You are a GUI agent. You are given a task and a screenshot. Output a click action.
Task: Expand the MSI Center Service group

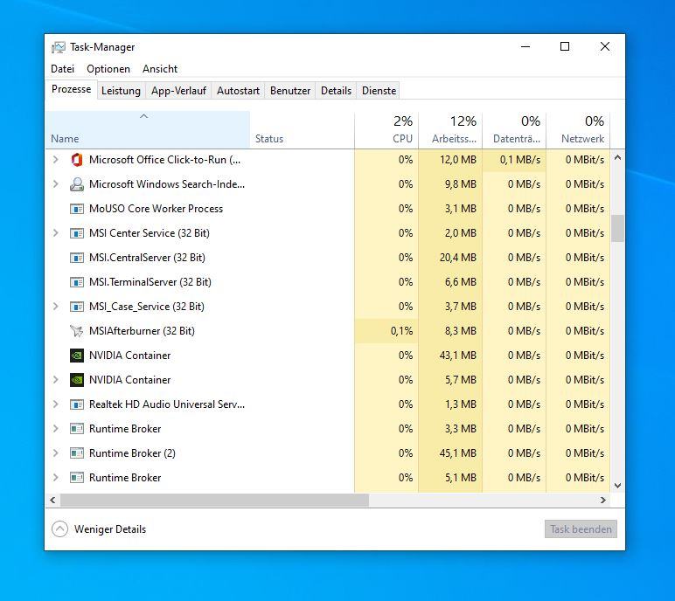56,233
